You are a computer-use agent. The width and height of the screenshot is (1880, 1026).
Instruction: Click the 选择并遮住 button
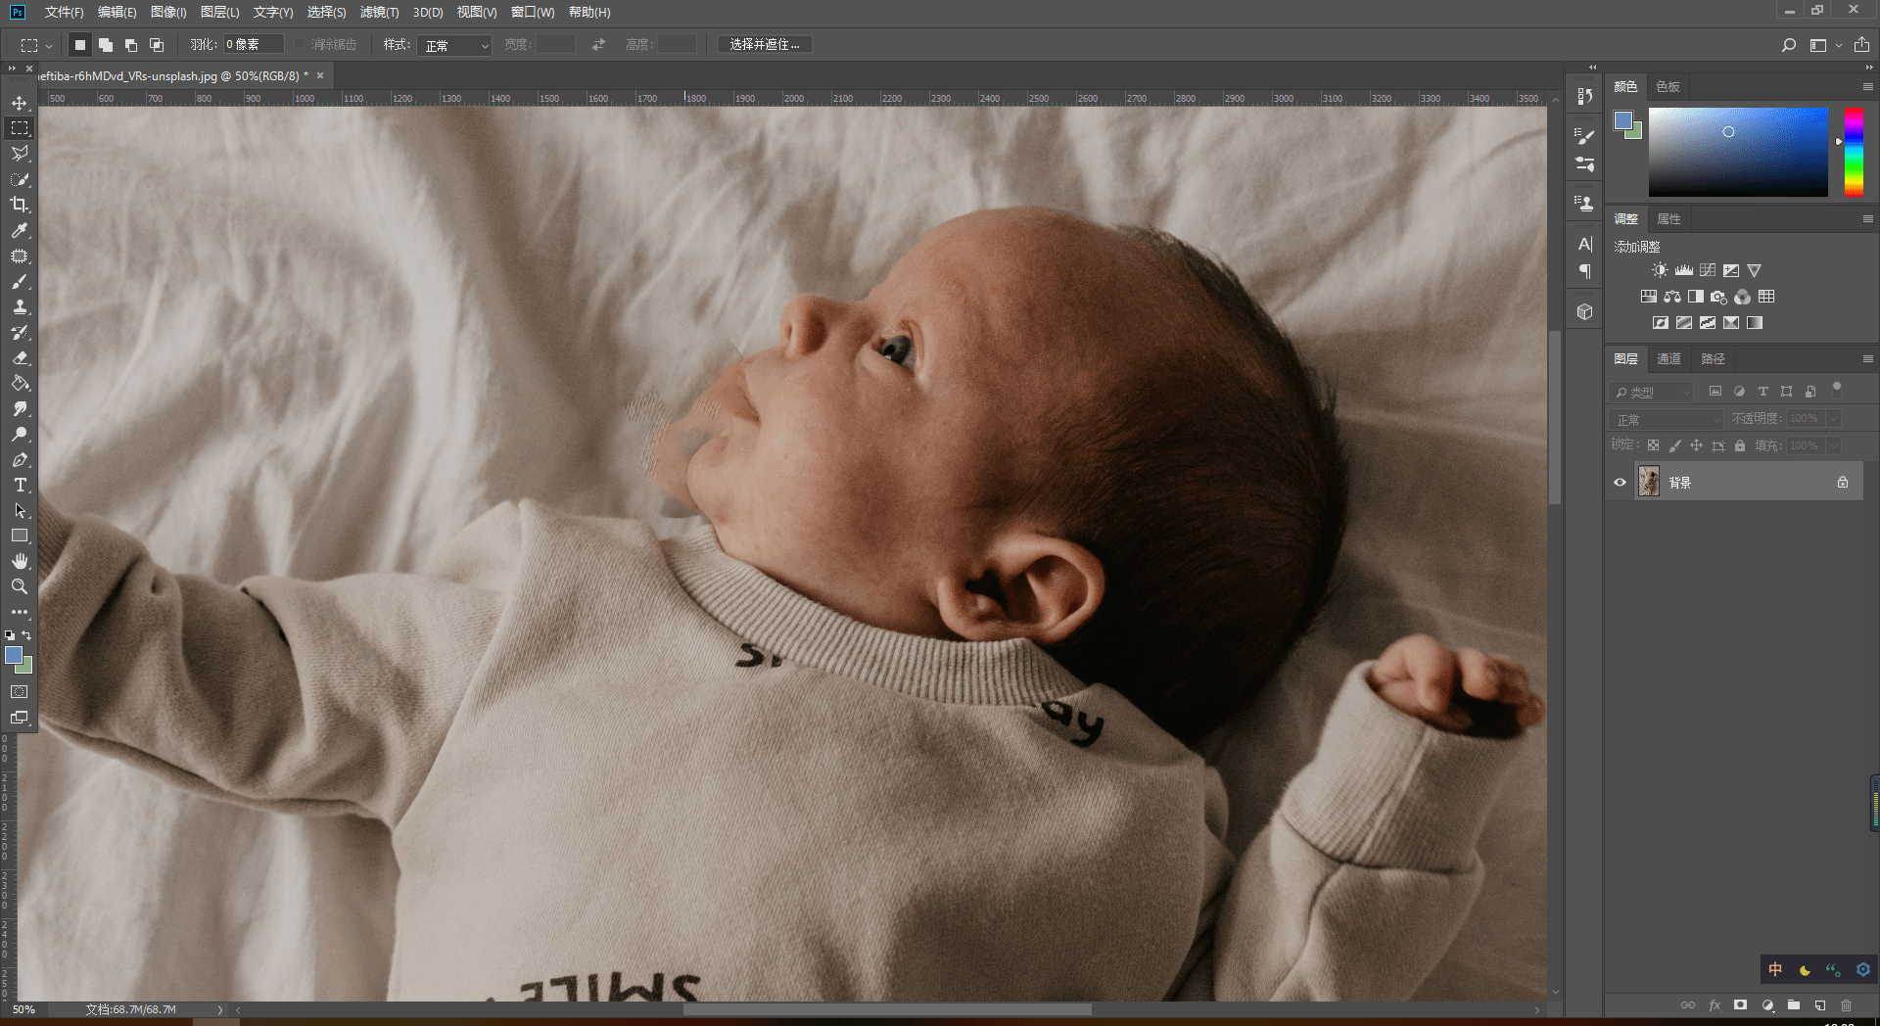click(765, 45)
